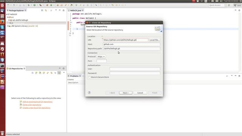
Task: Select the HelloGit.java editor tab
Action: tap(76, 11)
